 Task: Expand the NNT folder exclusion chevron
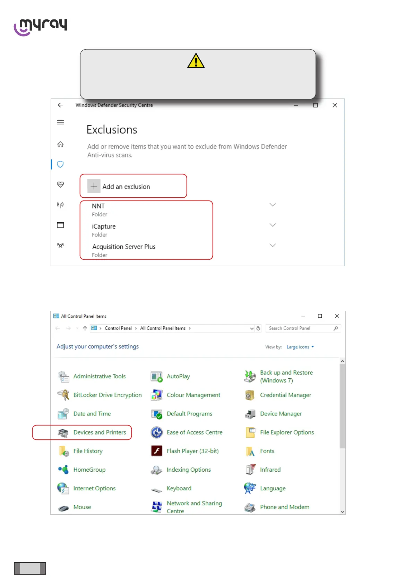click(x=273, y=205)
